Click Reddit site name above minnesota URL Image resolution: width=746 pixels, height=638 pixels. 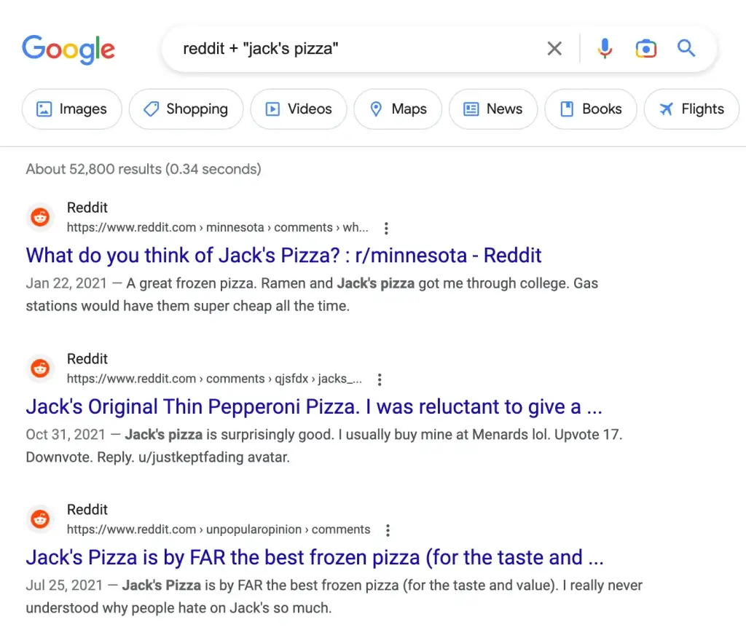[87, 208]
